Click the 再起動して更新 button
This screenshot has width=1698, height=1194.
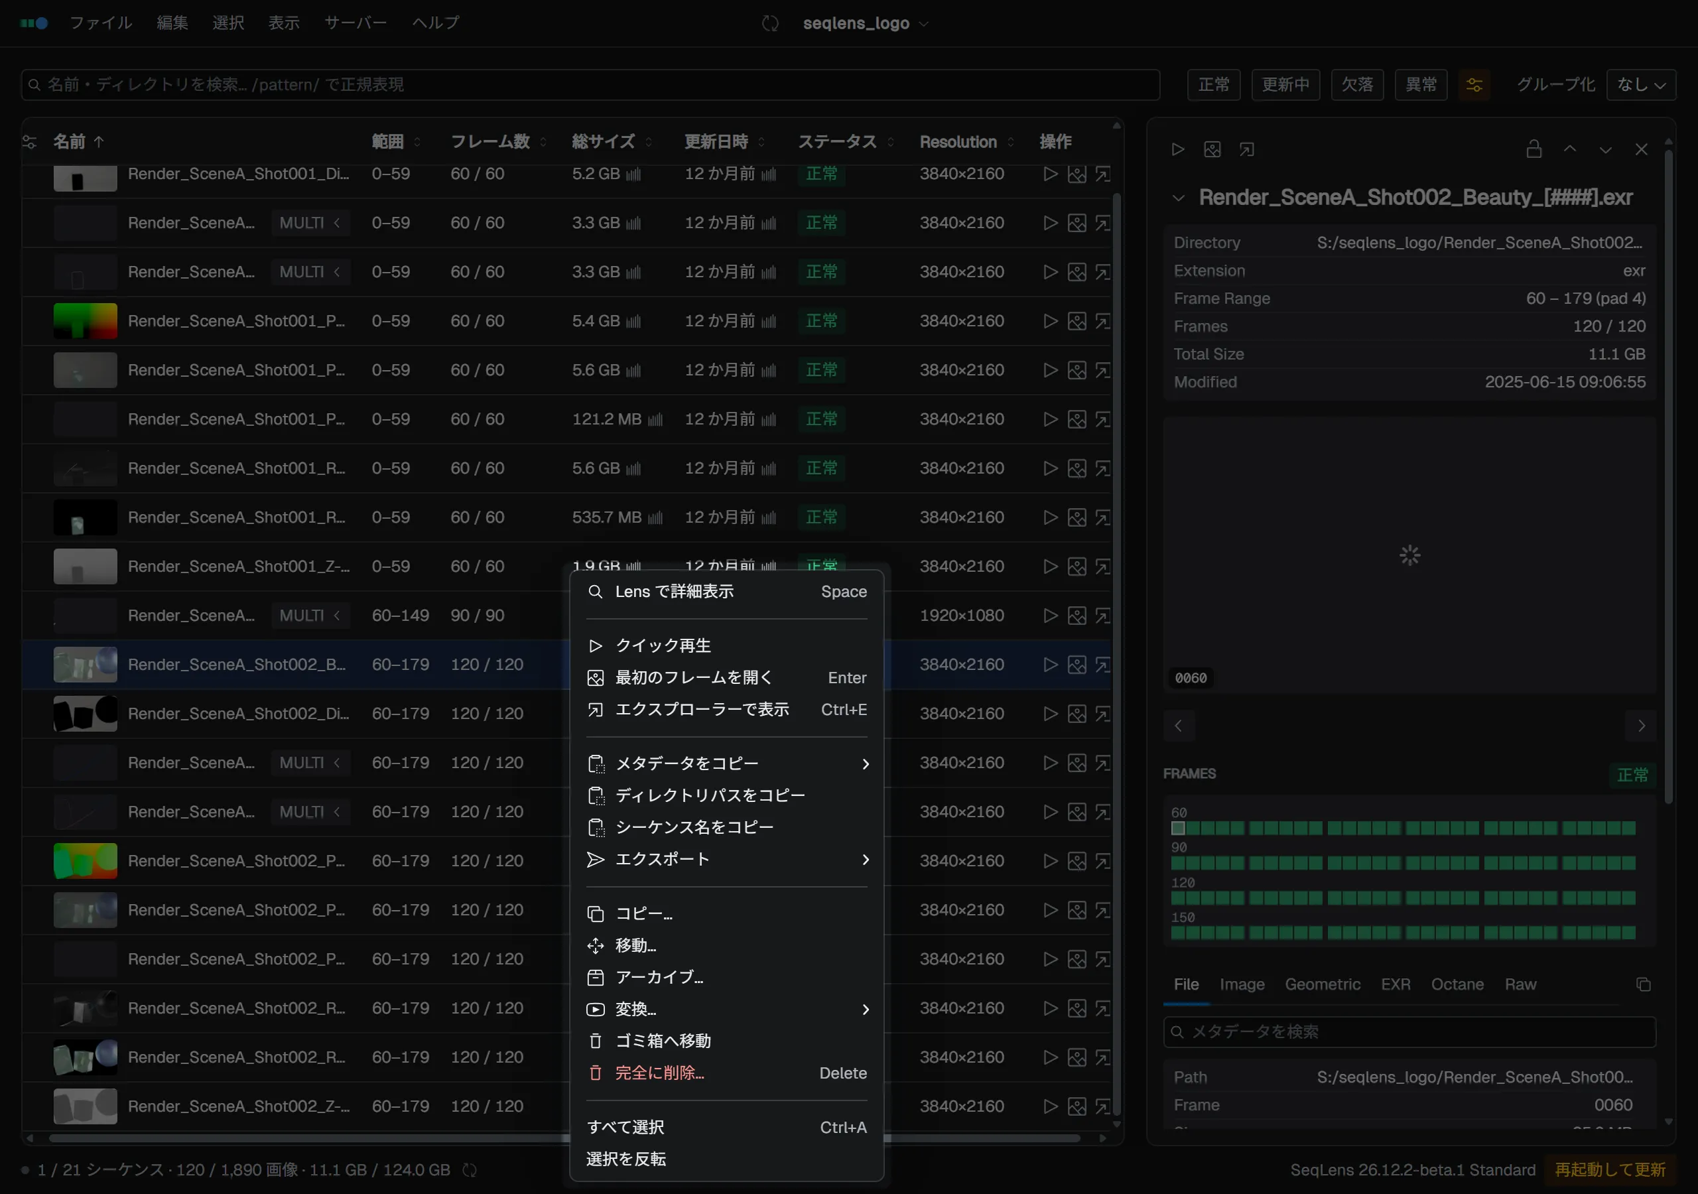click(1610, 1169)
